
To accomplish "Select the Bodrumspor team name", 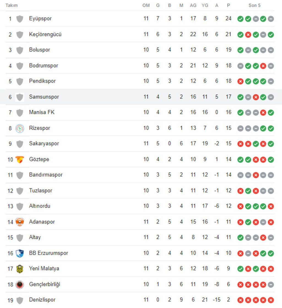I will tap(44, 65).
